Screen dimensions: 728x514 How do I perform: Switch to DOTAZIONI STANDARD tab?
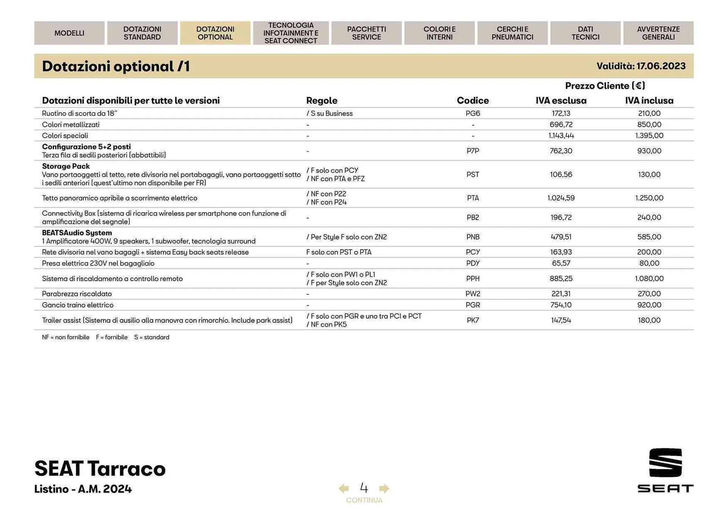pos(142,33)
